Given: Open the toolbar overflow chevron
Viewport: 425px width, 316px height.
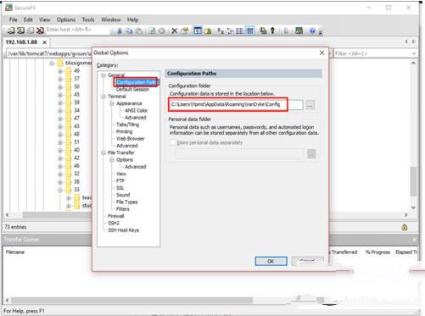Looking at the screenshot, I should click(x=321, y=32).
